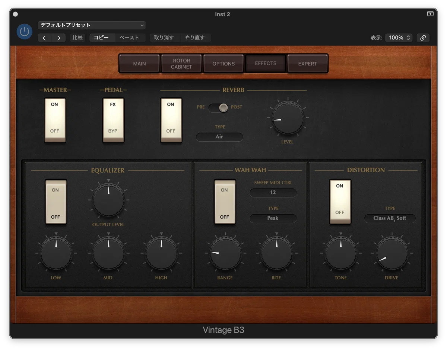Toggle the EQUALIZER on/off switch

56,202
